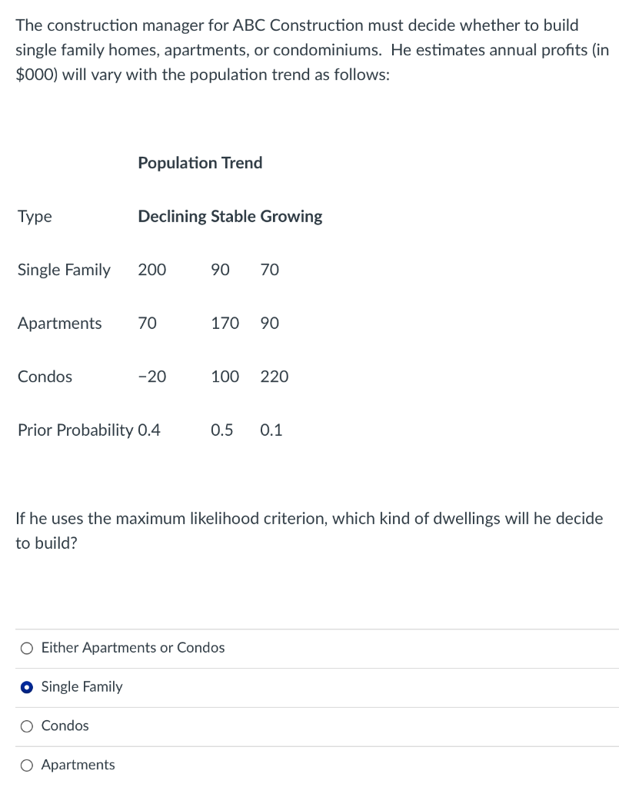Viewport: 619px width, 787px height.
Task: Click the prior probability value 0.5
Action: pyautogui.click(x=221, y=430)
